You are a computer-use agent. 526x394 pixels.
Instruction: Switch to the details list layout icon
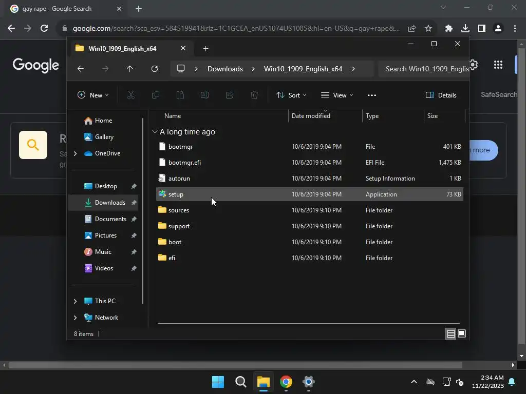(450, 333)
